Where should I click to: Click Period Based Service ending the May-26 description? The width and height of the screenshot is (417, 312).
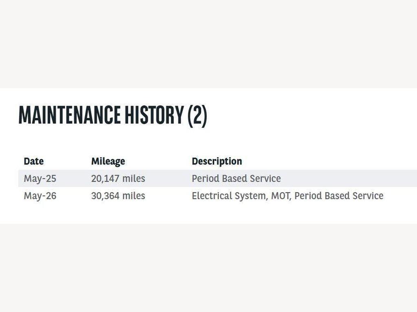tap(339, 196)
